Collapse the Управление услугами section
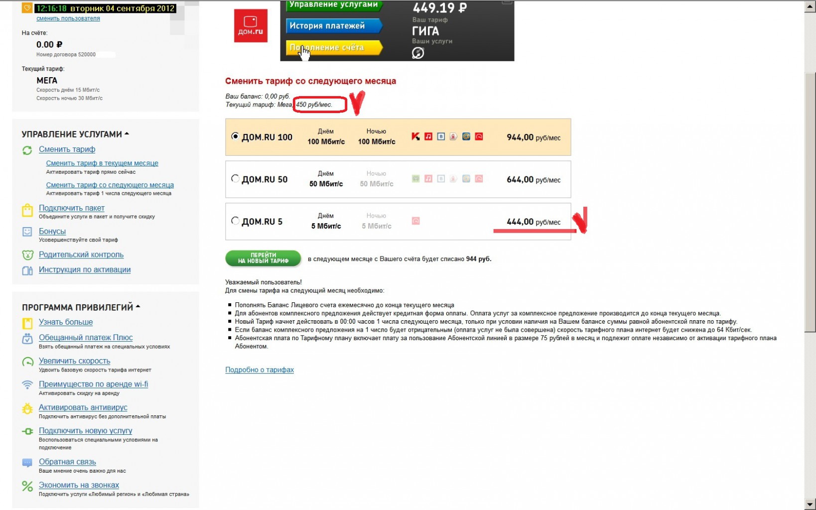This screenshot has width=816, height=510. 127,133
